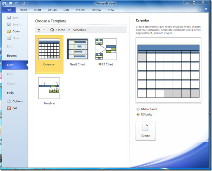
Task: Click the Options icon in sidebar
Action: (9, 101)
